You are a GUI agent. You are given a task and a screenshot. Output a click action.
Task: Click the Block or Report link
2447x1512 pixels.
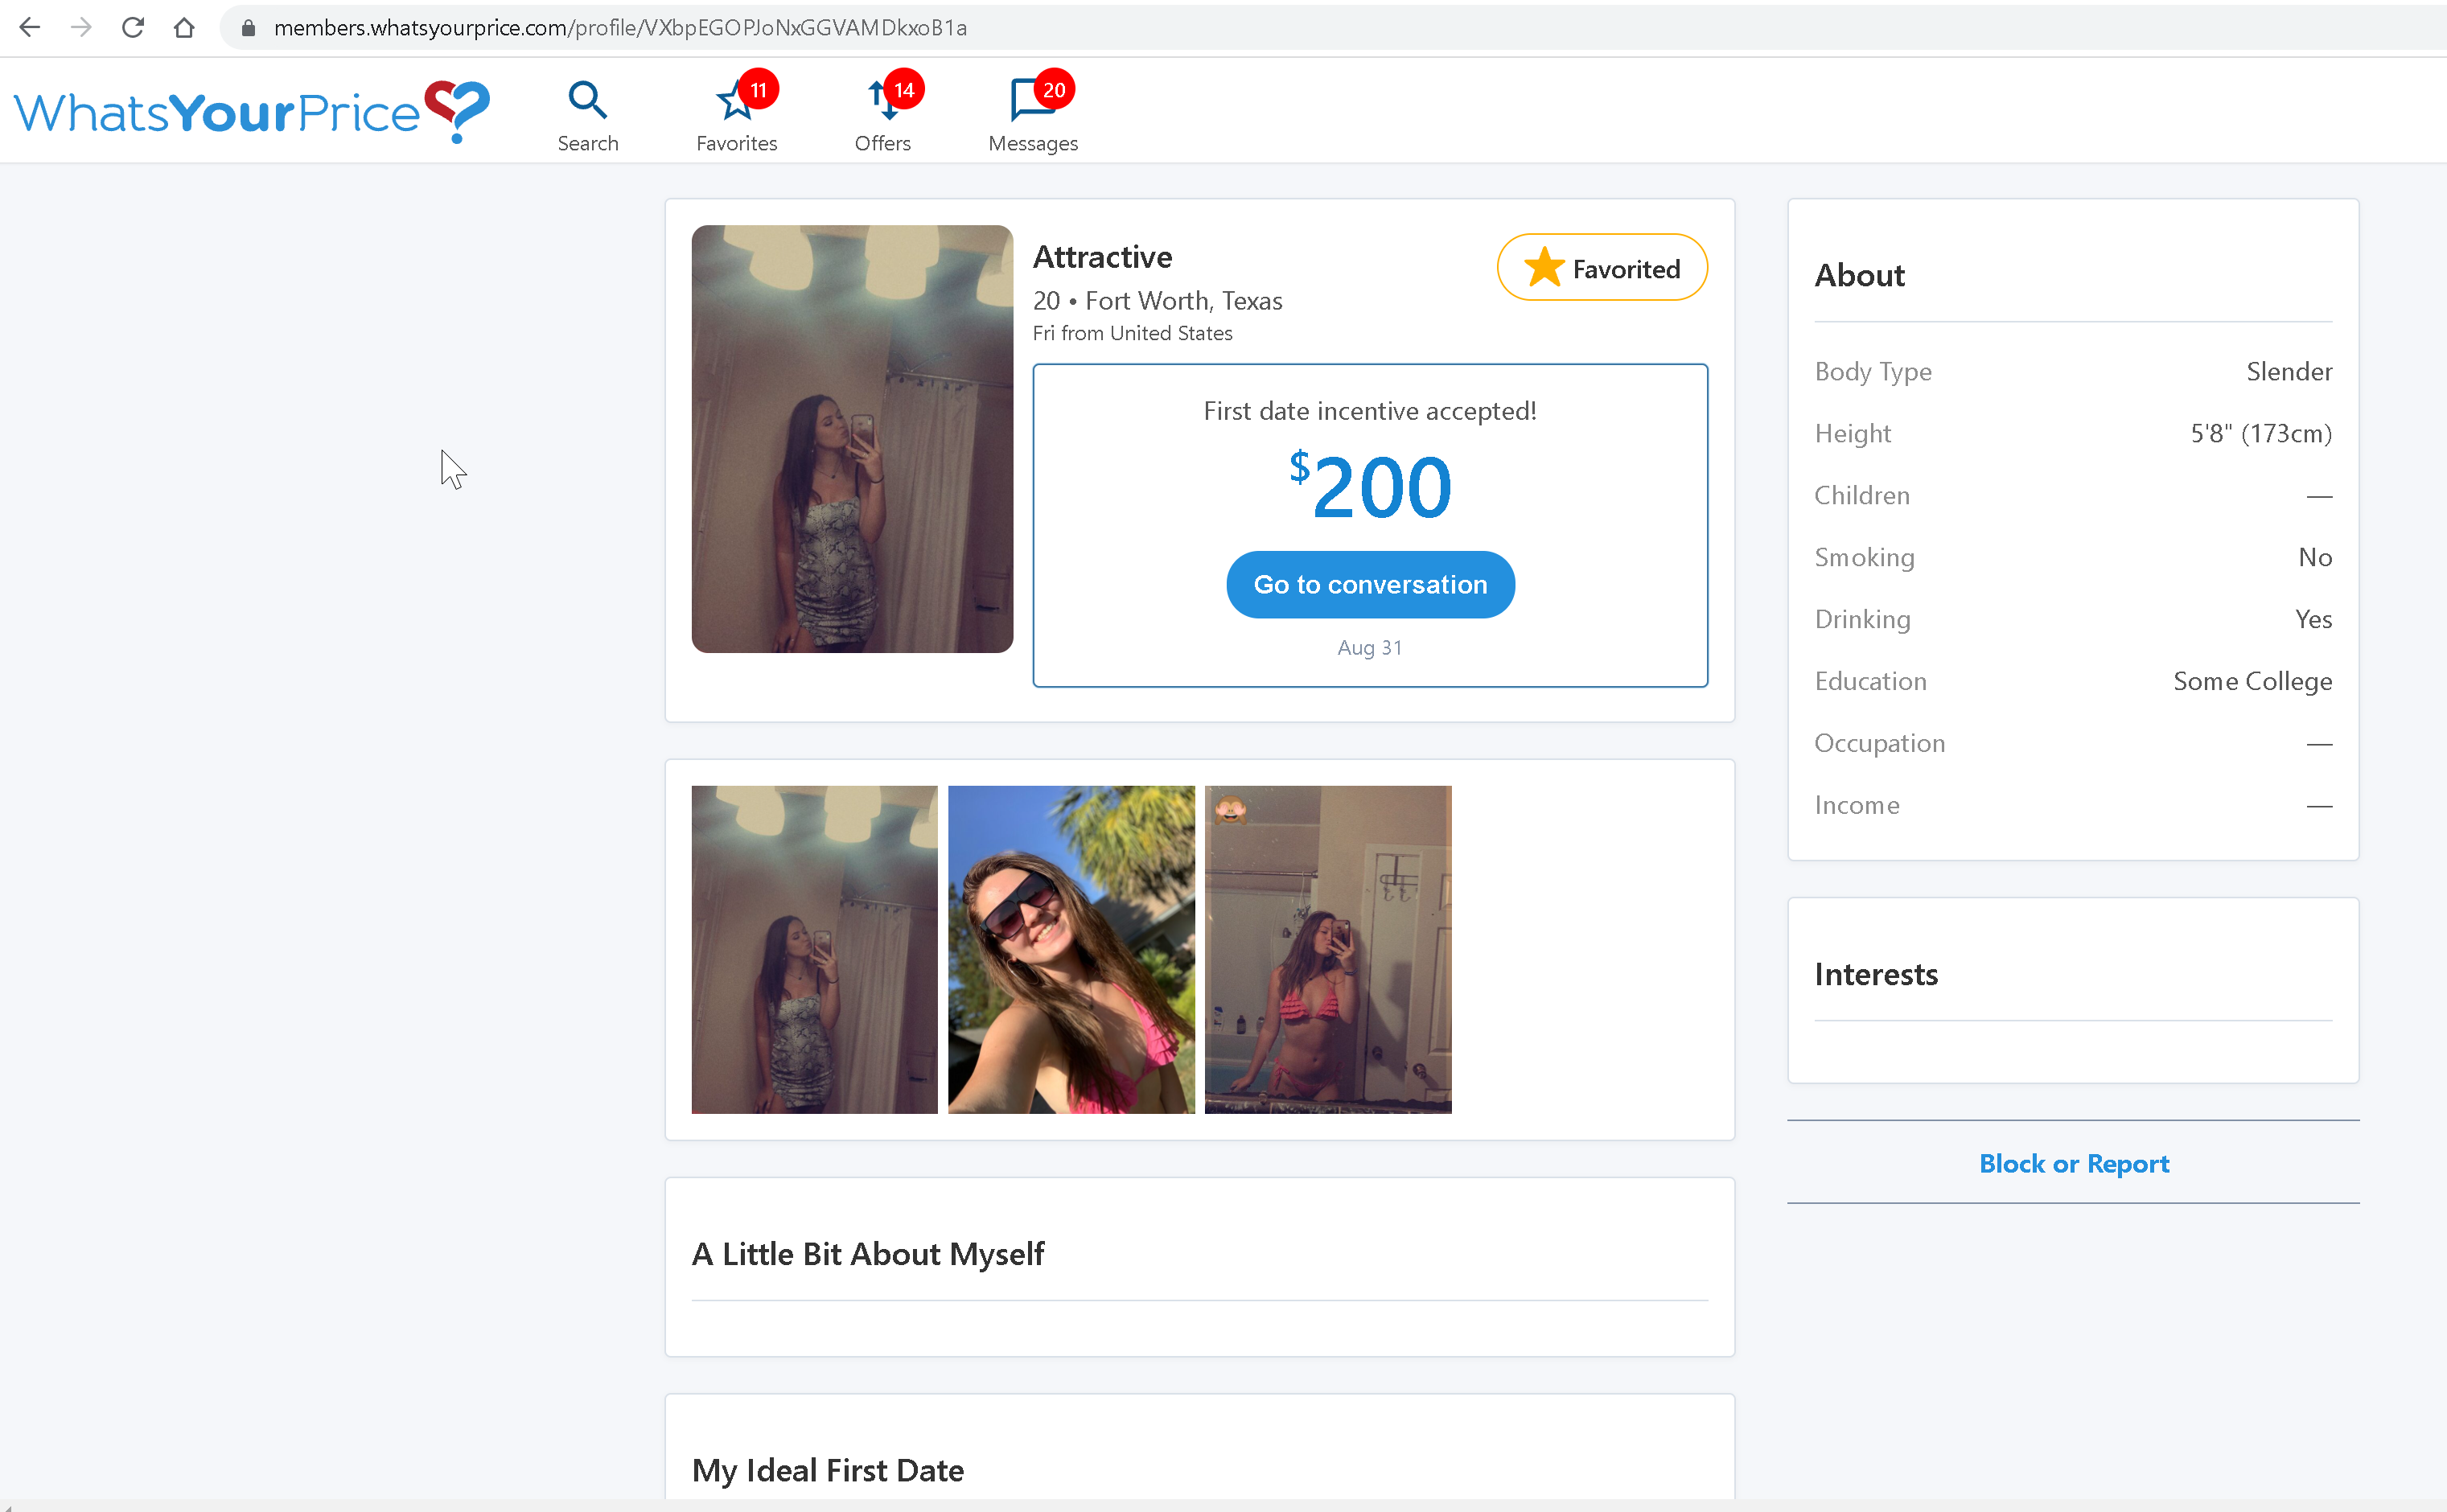2074,1163
